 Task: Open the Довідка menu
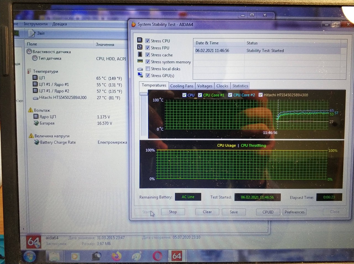point(59,24)
